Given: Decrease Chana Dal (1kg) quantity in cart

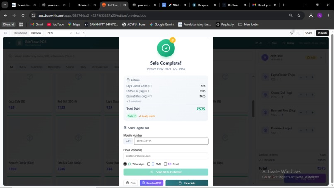Looking at the screenshot, I should (x=300, y=95).
